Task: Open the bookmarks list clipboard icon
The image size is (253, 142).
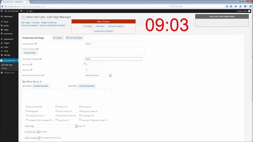Action: [231, 6]
